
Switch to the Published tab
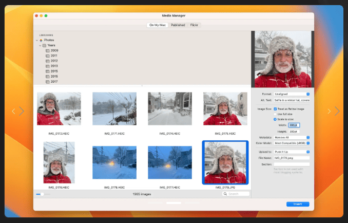click(178, 25)
